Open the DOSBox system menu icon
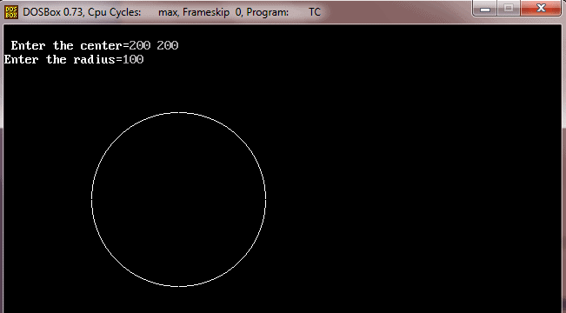566x313 pixels. pyautogui.click(x=10, y=12)
